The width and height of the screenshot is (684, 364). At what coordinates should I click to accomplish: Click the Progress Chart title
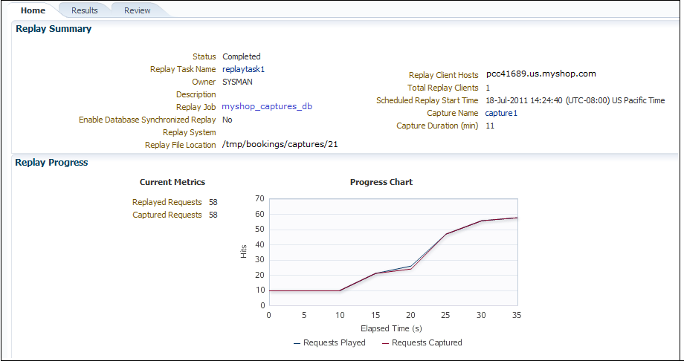(x=381, y=182)
